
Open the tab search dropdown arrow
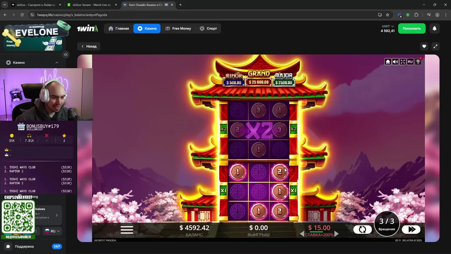click(x=4, y=5)
